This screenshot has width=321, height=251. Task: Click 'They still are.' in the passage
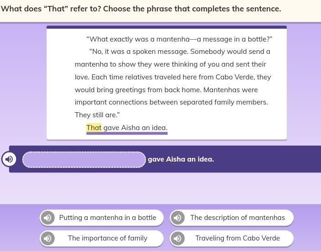pyautogui.click(x=97, y=115)
